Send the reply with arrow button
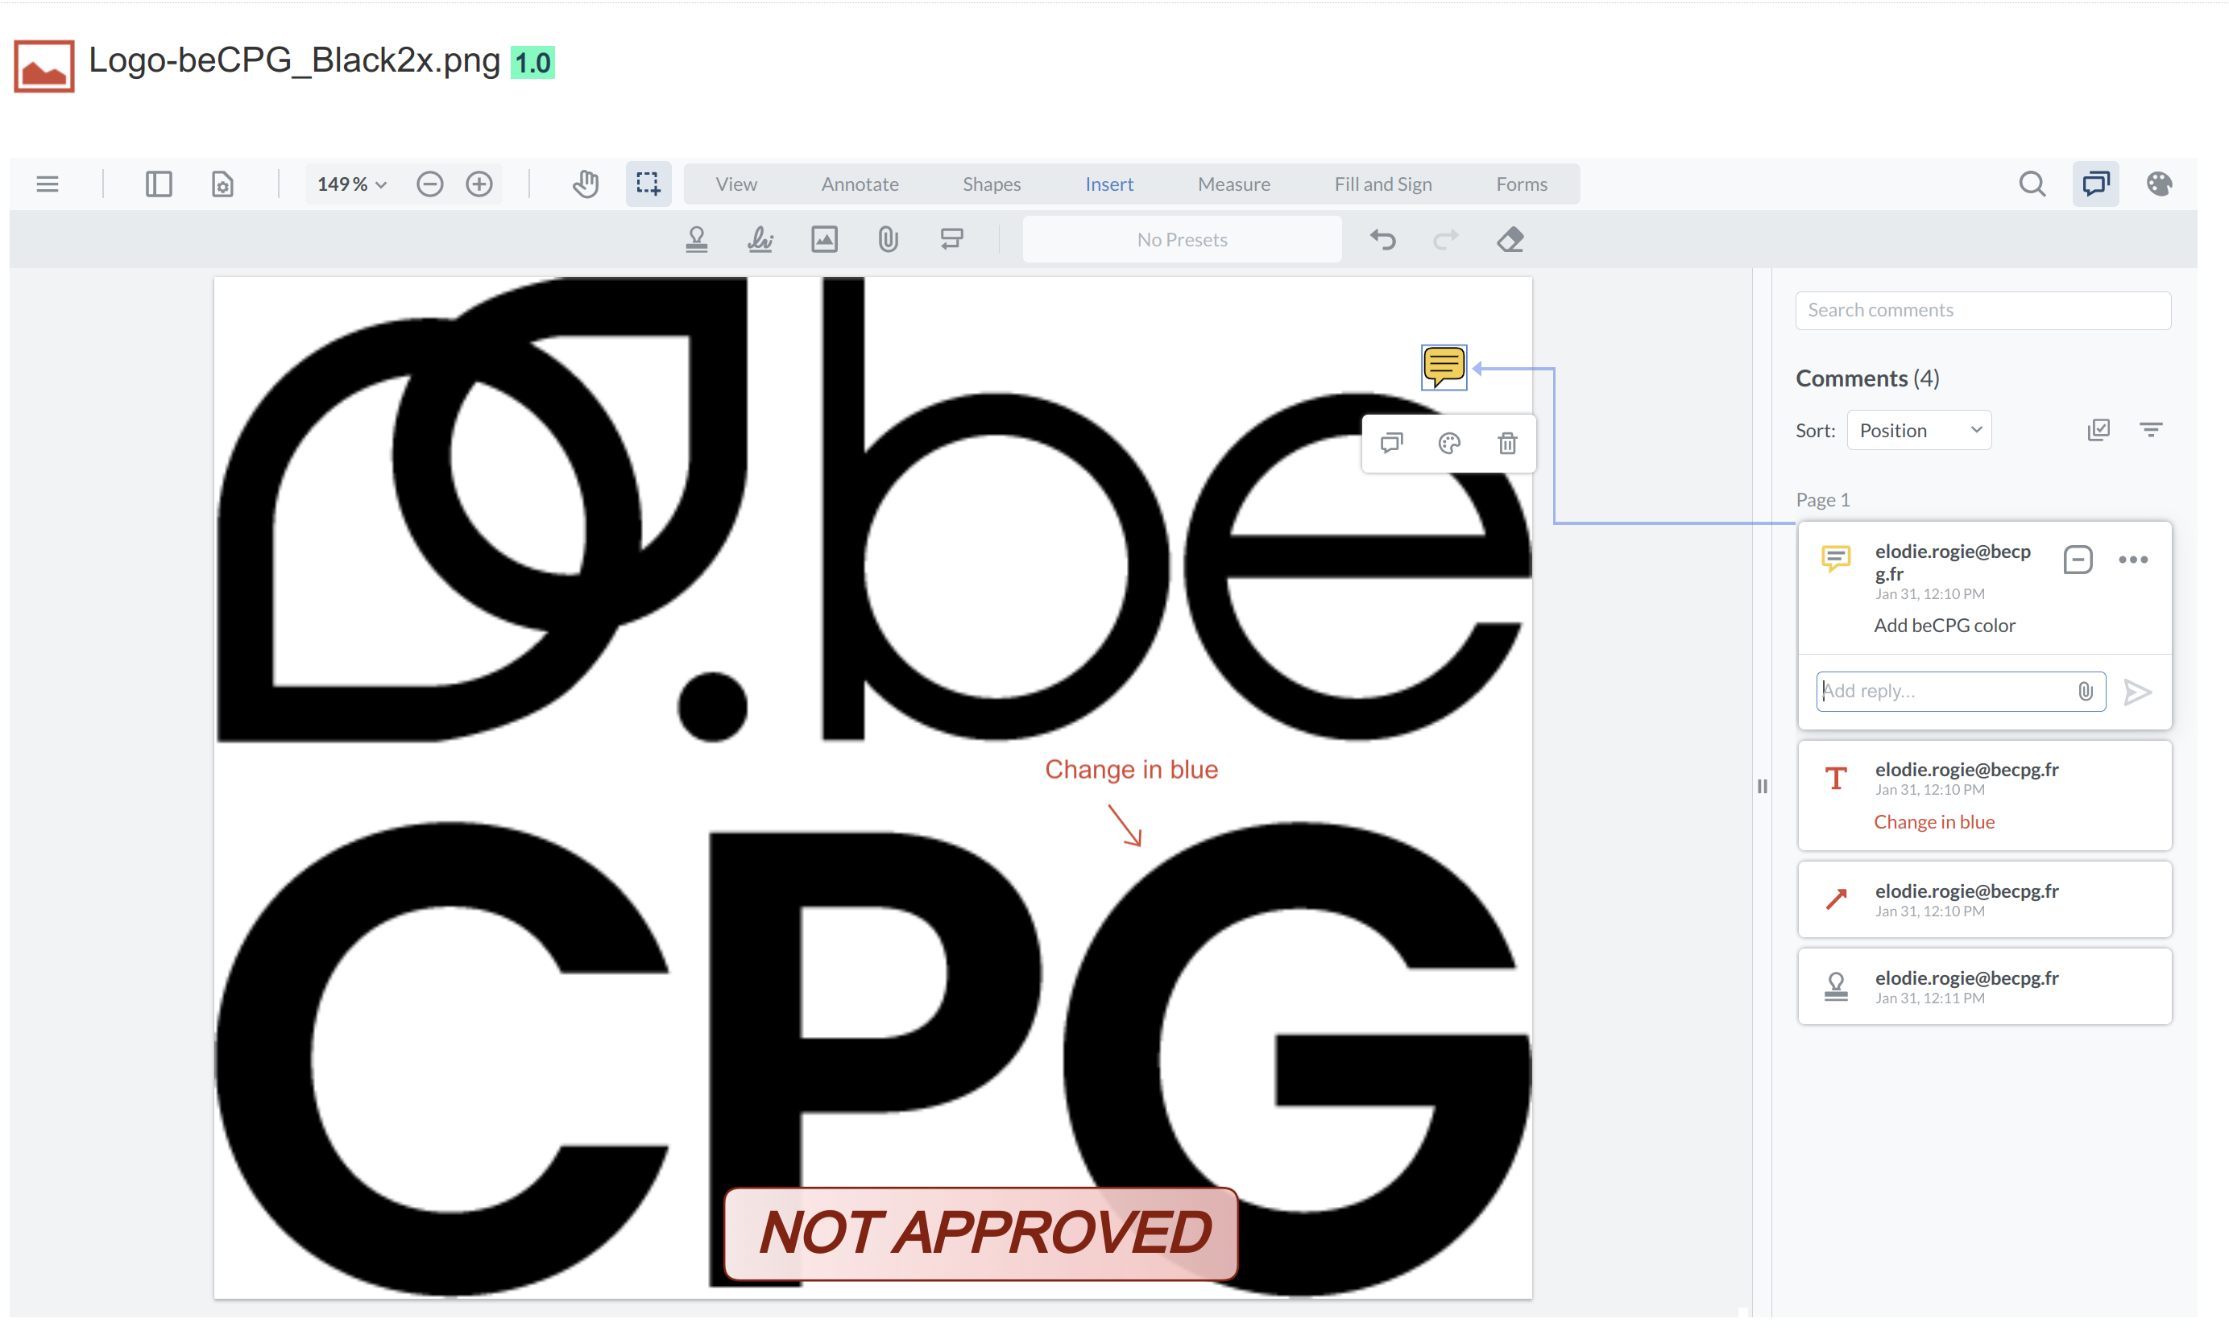 (x=2137, y=692)
